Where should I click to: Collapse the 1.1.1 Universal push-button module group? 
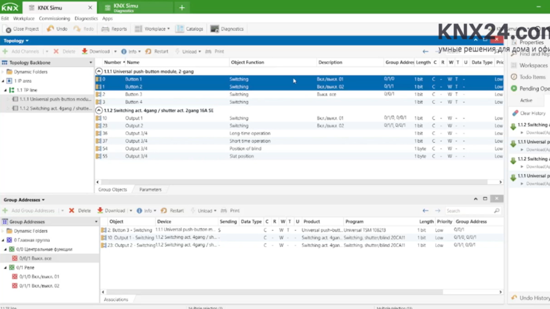click(x=99, y=71)
